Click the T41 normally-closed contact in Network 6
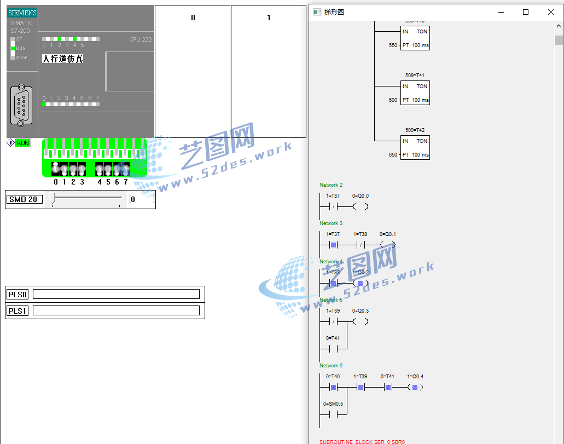 388,388
